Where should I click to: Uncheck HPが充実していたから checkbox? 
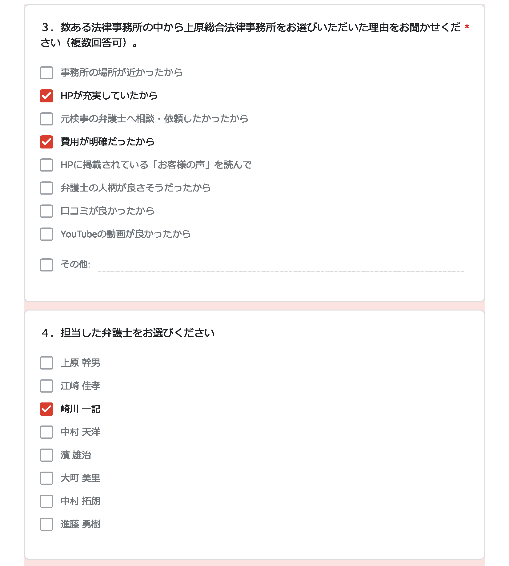pyautogui.click(x=46, y=96)
